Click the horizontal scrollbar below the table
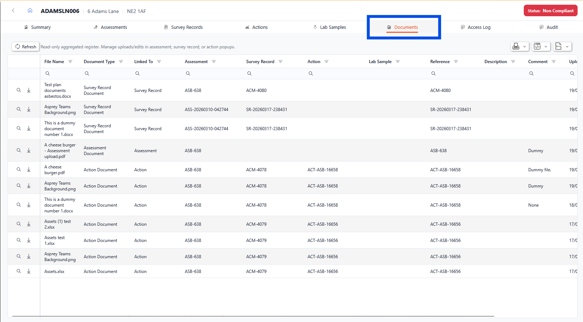 (253, 316)
